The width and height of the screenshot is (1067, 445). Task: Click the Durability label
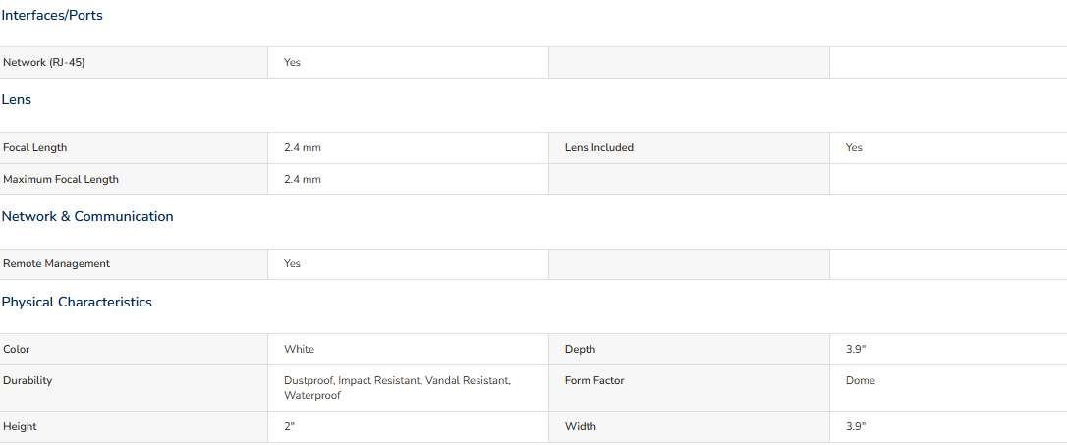[28, 381]
